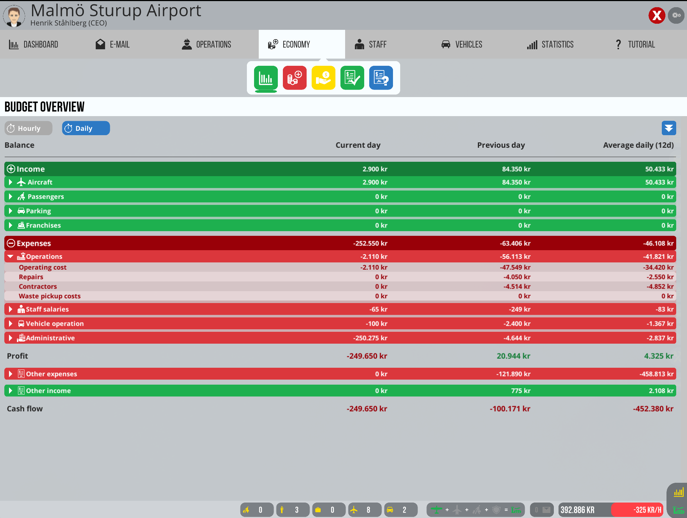
Task: Open the yellow chart icon at bottom-right corner
Action: pos(679,492)
